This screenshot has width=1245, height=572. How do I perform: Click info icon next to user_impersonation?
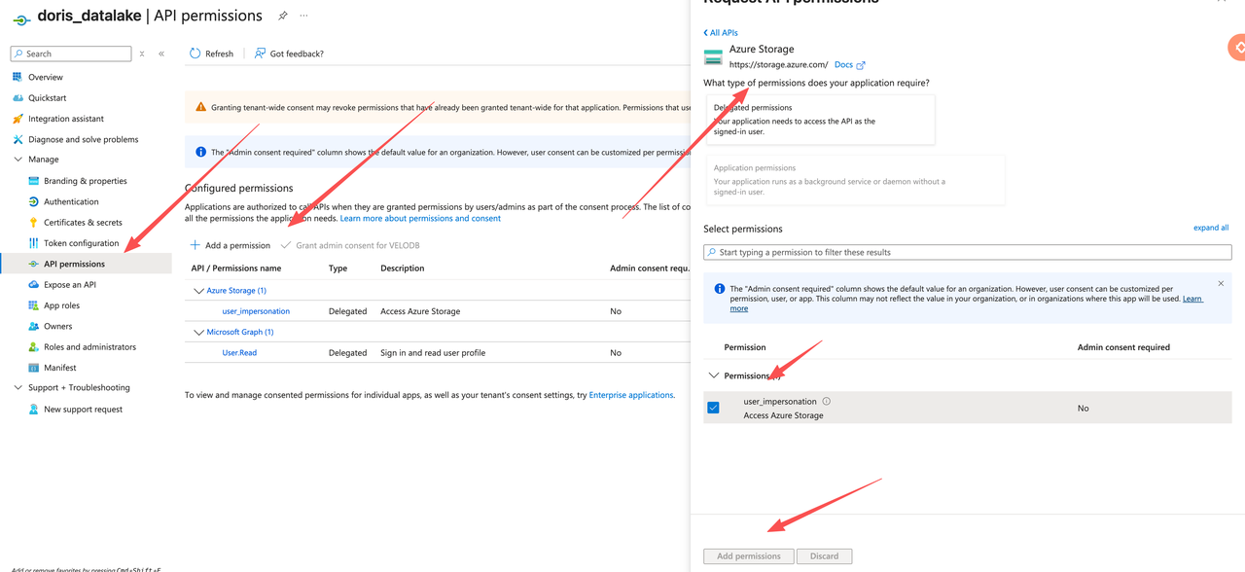(827, 402)
